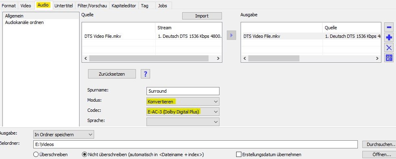Open the Audio tab

pyautogui.click(x=43, y=5)
